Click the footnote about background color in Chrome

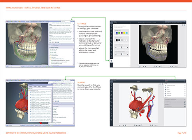pyautogui.click(x=88, y=65)
